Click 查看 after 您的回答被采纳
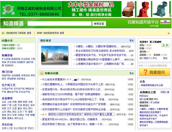This screenshot has height=132, width=172. pyautogui.click(x=62, y=33)
